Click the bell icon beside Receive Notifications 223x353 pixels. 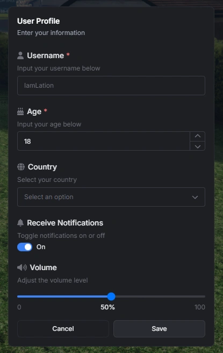20,223
